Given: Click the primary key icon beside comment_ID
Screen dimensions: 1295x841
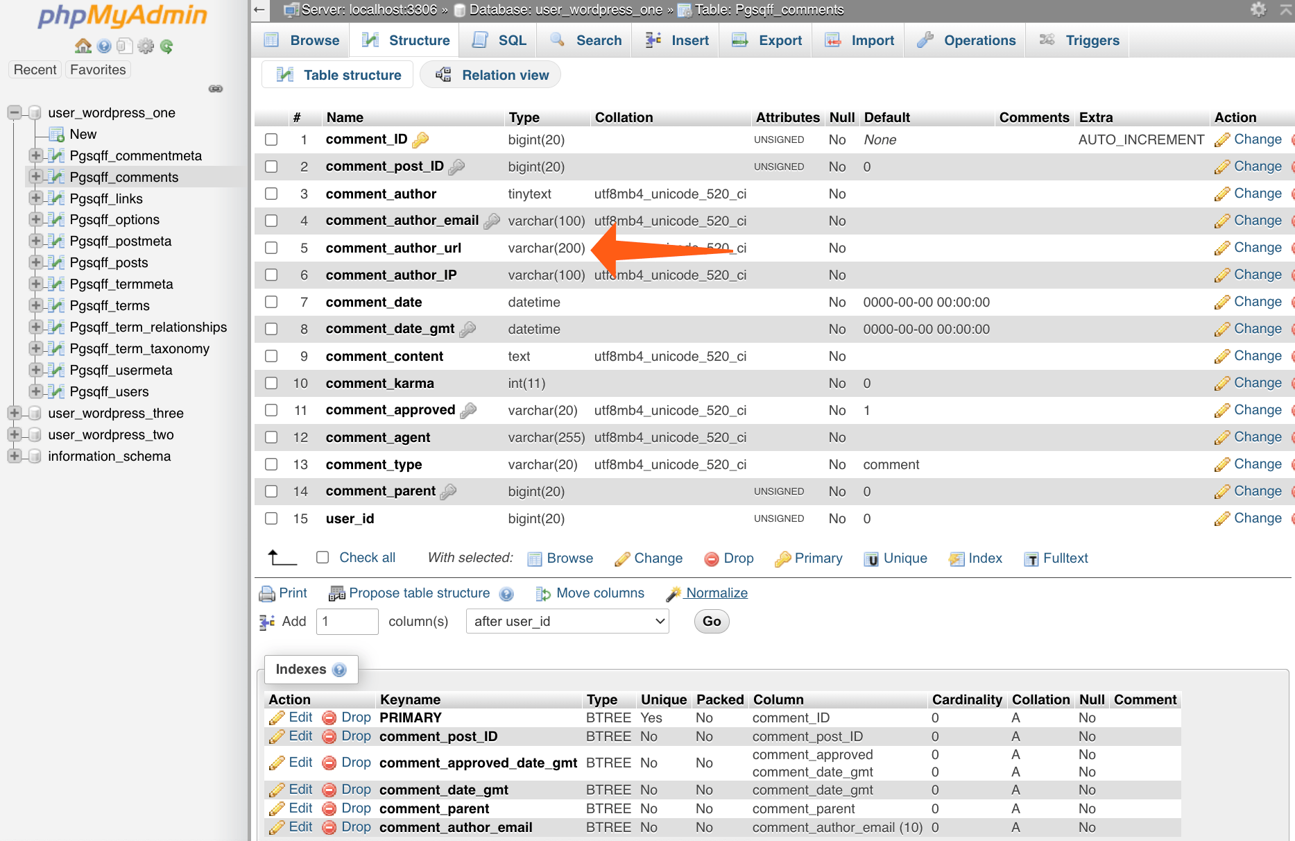Looking at the screenshot, I should [x=421, y=139].
